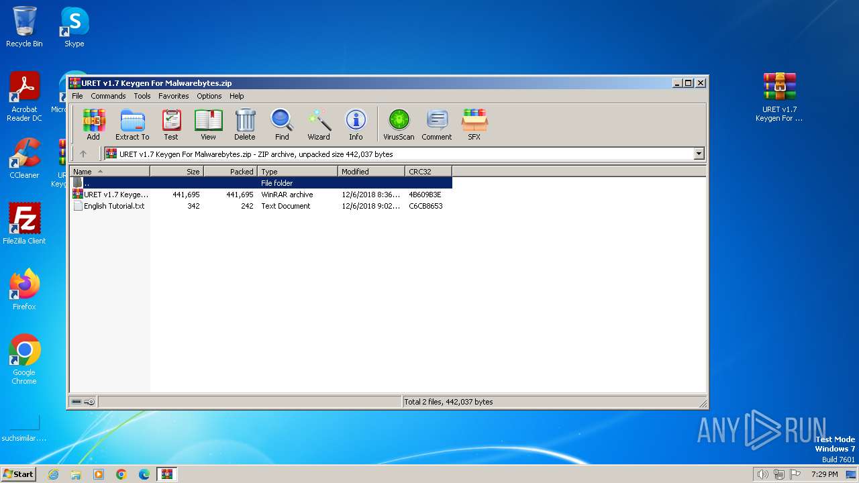Open the Favorites menu

pyautogui.click(x=174, y=96)
